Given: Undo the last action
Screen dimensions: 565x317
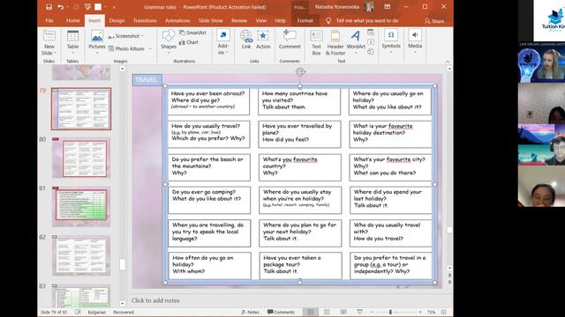Looking at the screenshot, I should pos(60,7).
